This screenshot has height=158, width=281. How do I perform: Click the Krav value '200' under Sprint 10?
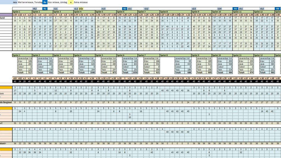coord(230,61)
